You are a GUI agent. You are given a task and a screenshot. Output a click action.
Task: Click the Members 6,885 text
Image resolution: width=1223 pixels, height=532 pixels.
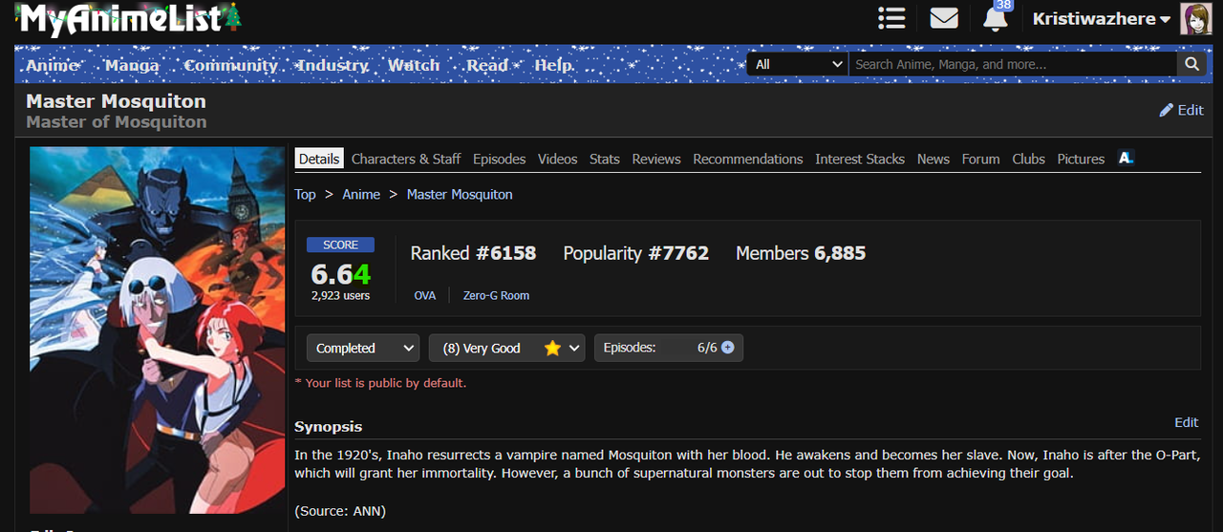point(801,253)
